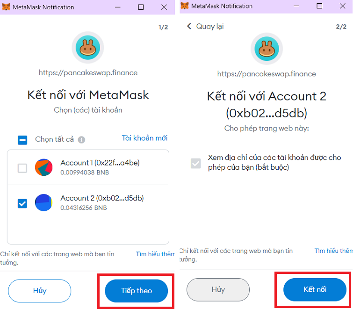Screen dimensions: 353x309
Task: Click MetaMask fox icon in right title bar
Action: (185, 6)
